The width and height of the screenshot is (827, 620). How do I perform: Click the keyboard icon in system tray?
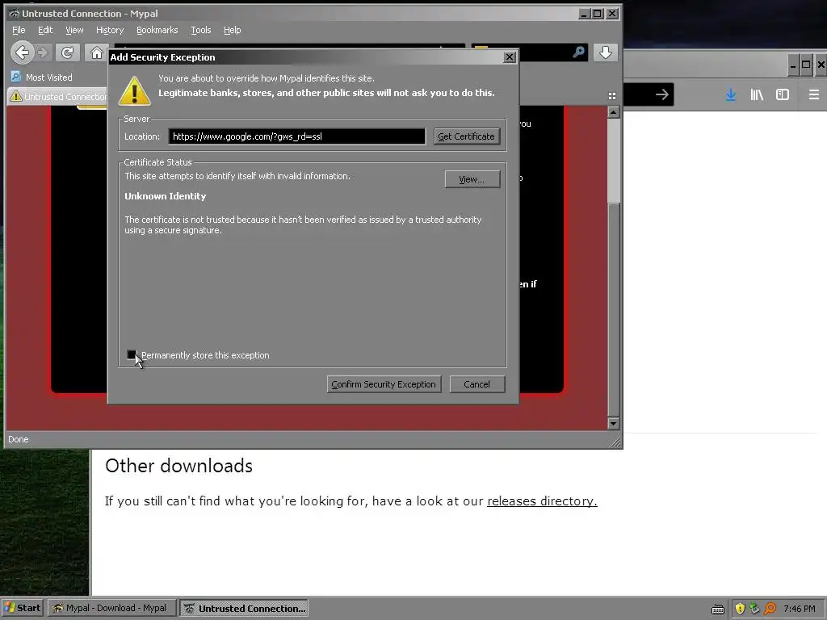click(718, 609)
